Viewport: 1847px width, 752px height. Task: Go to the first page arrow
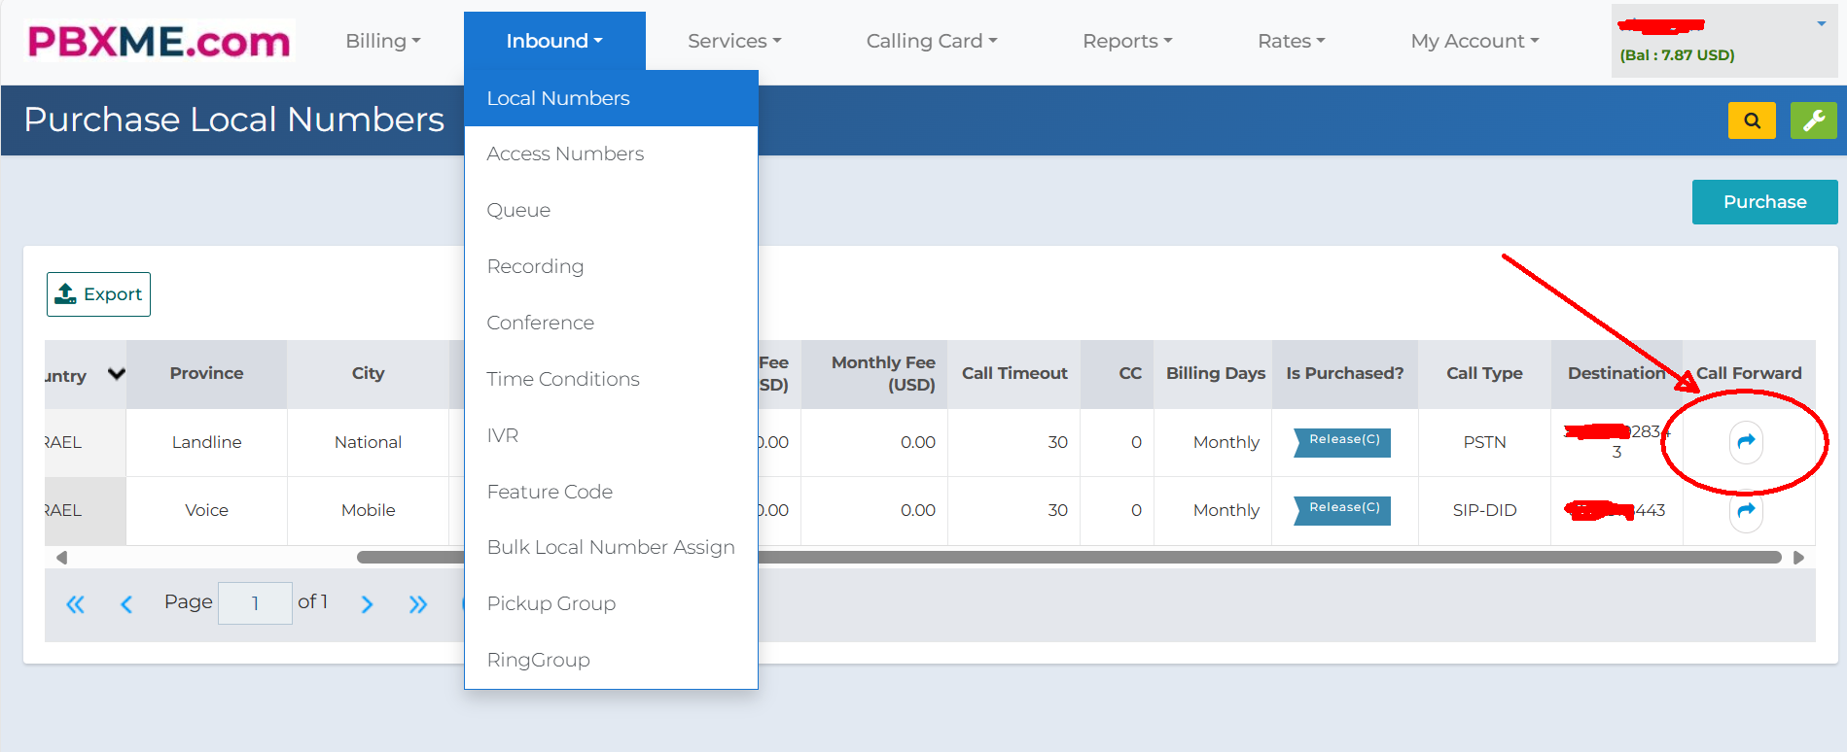coord(75,604)
